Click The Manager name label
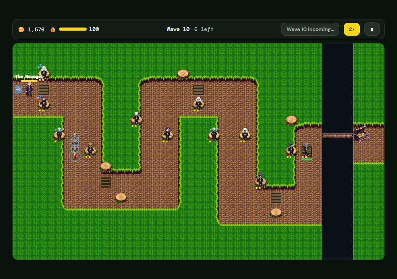Image resolution: width=397 pixels, height=279 pixels. [29, 76]
